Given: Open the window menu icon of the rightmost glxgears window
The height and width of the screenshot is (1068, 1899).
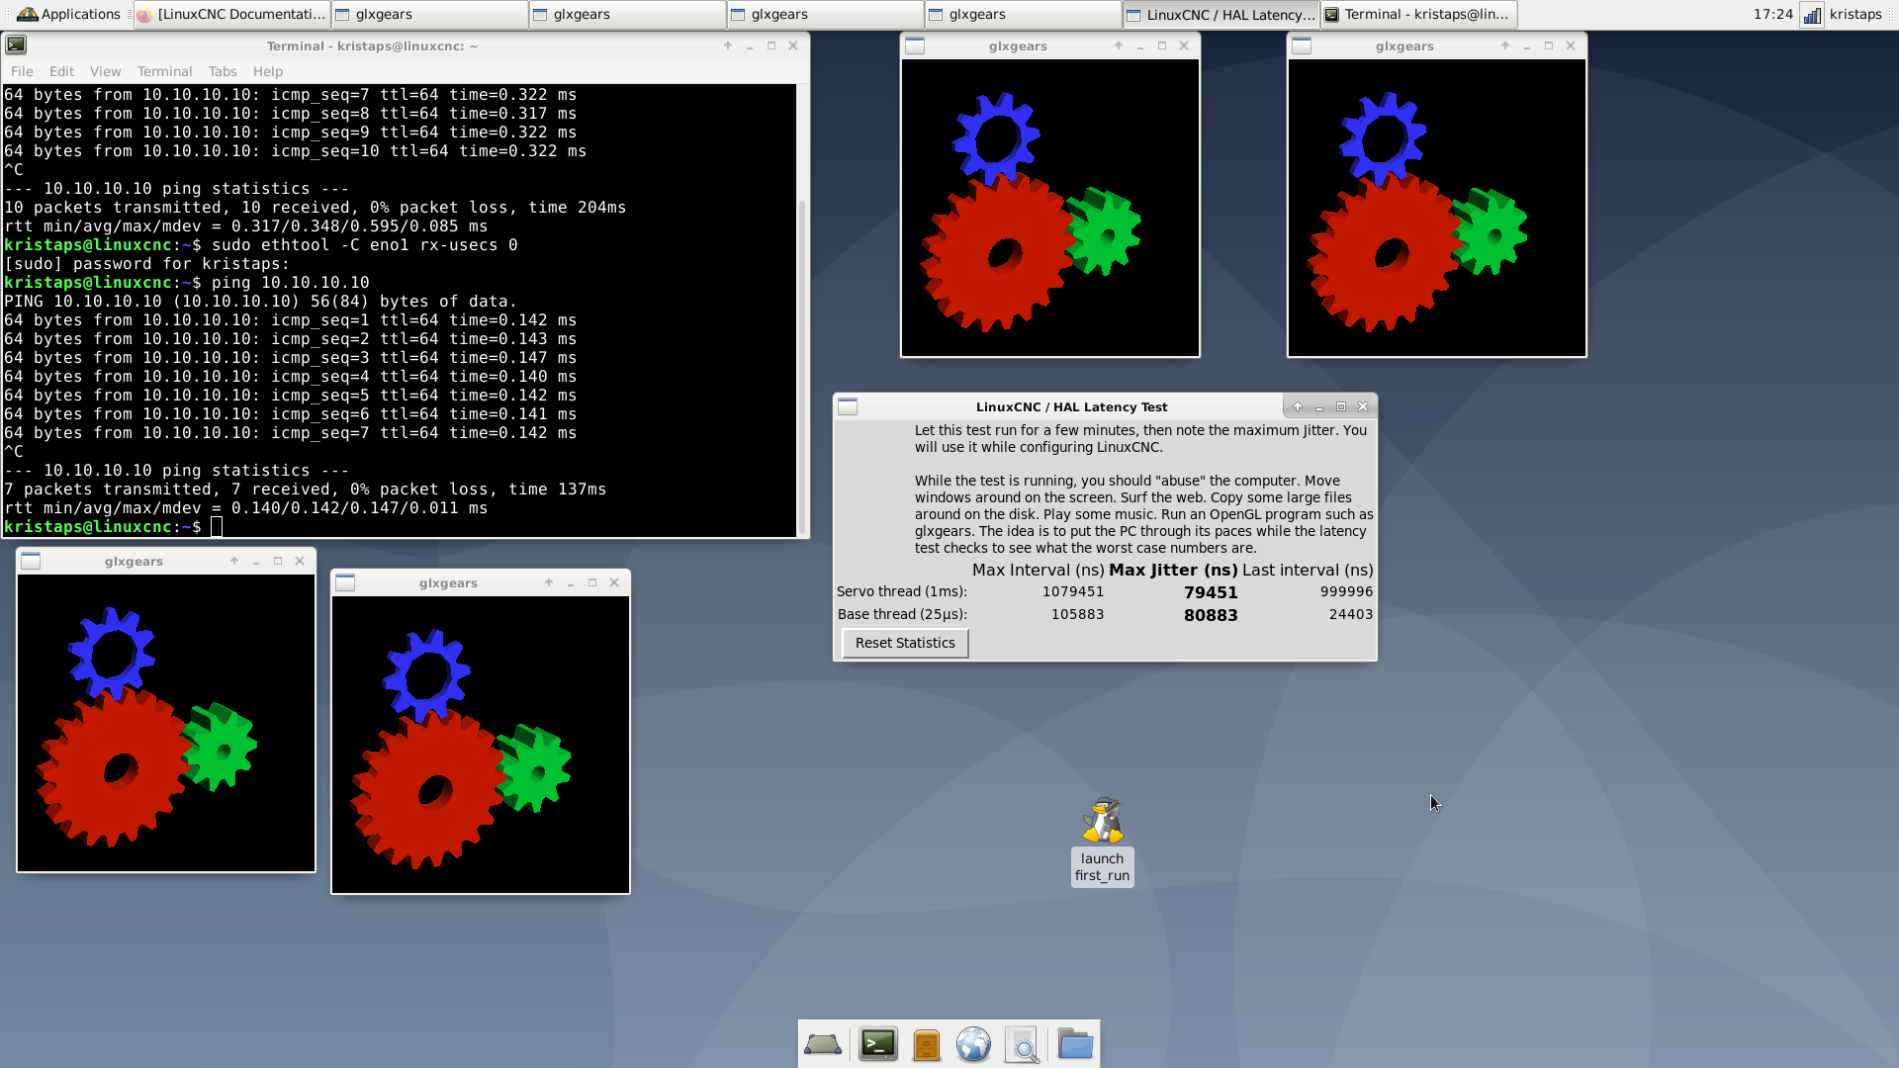Looking at the screenshot, I should pos(1302,45).
